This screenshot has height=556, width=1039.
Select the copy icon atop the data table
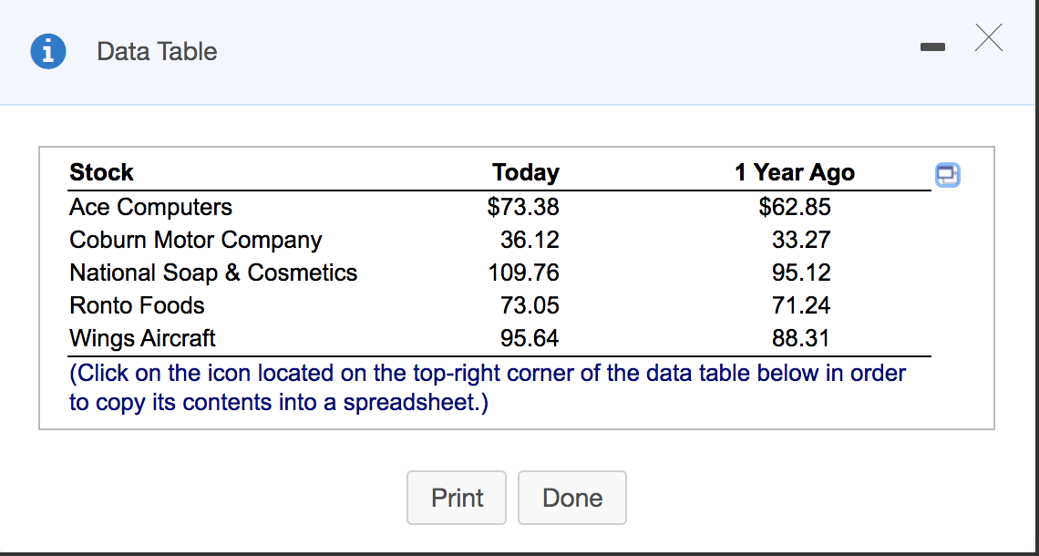tap(947, 175)
